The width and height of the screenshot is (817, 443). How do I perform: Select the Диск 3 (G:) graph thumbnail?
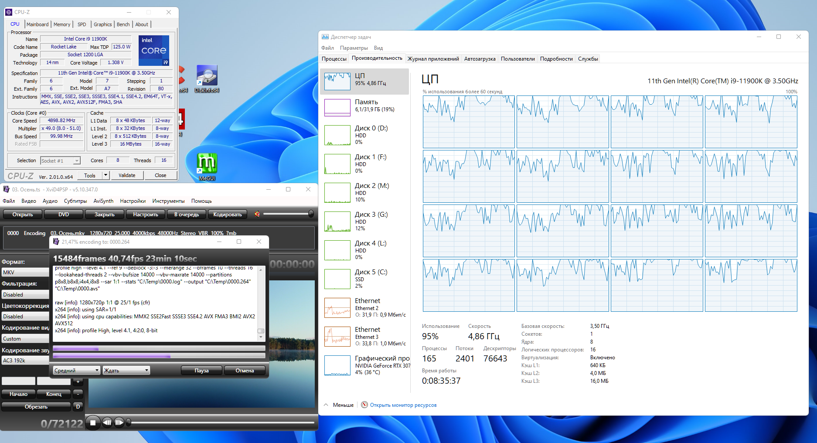click(337, 221)
